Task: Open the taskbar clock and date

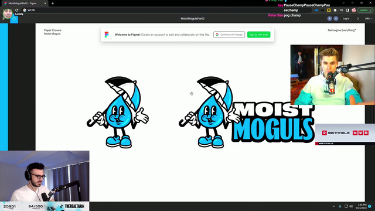Action: point(362,206)
